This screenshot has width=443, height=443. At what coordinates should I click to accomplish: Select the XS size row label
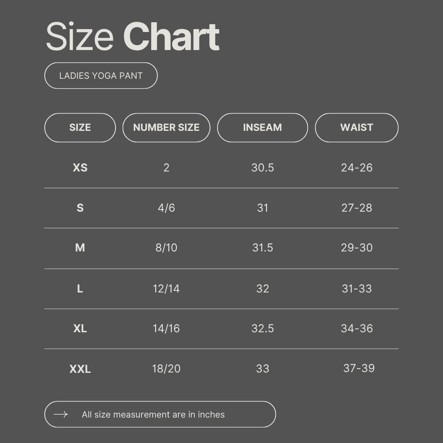(x=80, y=167)
